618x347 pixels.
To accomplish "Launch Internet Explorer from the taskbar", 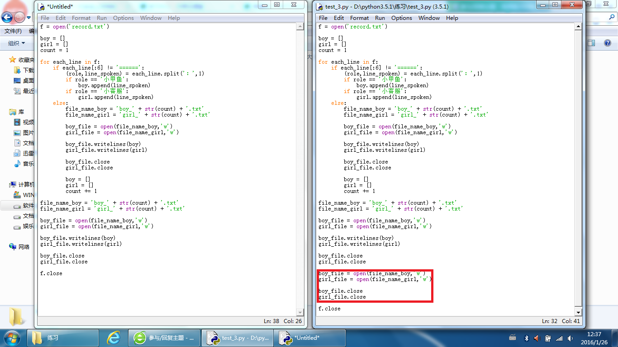I will click(x=113, y=338).
